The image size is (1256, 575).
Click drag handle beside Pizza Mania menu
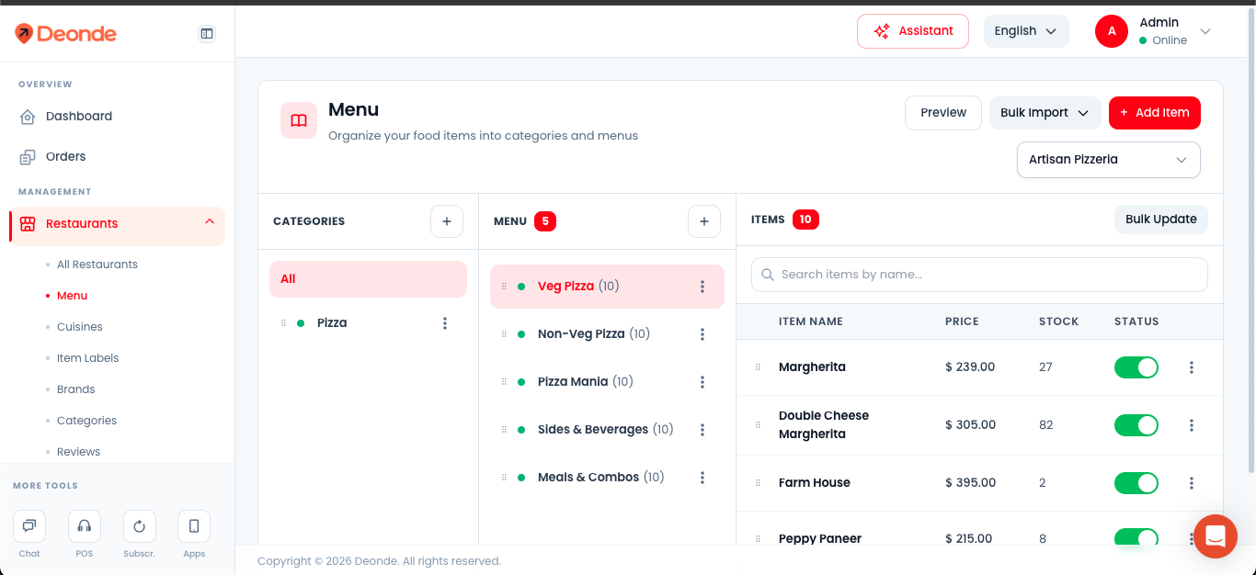(504, 382)
